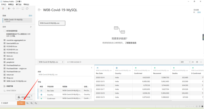Click cell 6,623,815 in Confirmed column
The image size is (204, 109).
tap(146, 78)
